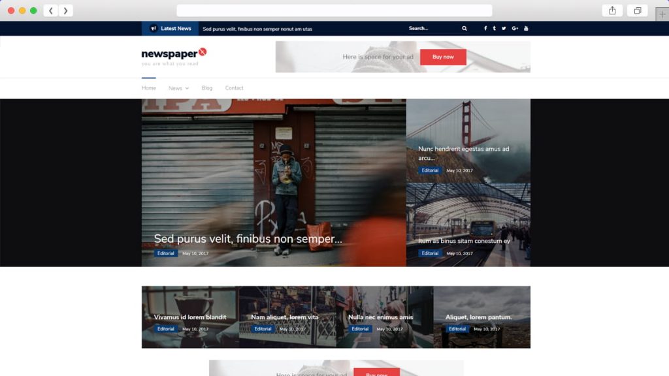This screenshot has width=669, height=376.
Task: Open article 'Nunc hendrerit egestas amus ad arcu...'
Action: [464, 153]
